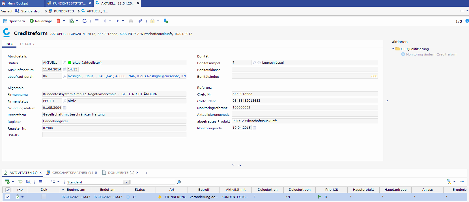
Task: Click the magnifier search icon in activities toolbar
Action: coord(179,182)
